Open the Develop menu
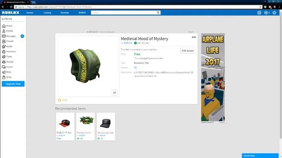The image size is (282, 158). pos(65,13)
